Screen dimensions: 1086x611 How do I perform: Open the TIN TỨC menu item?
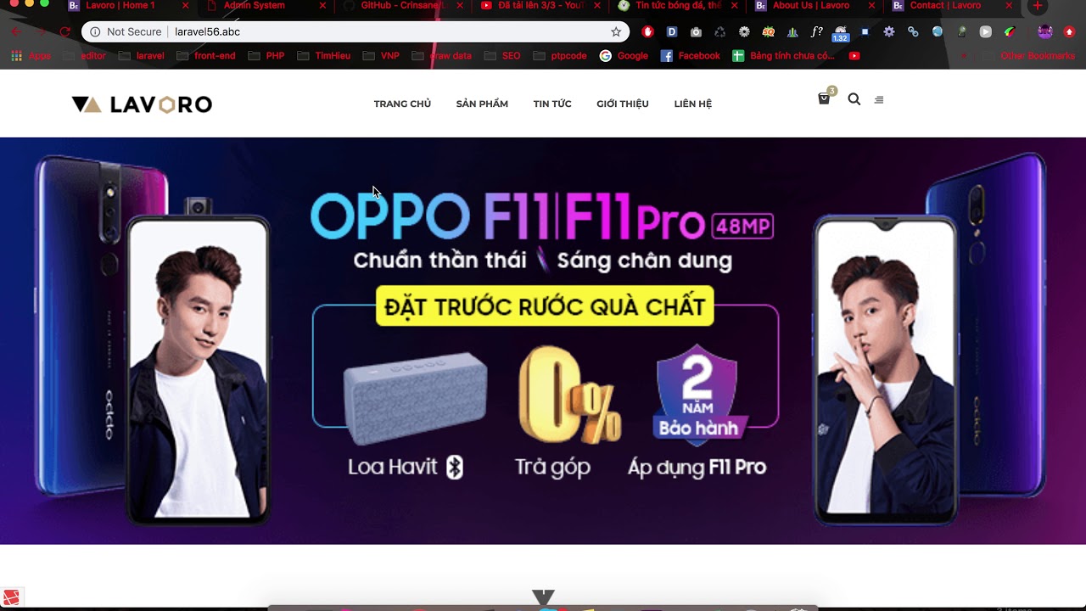pyautogui.click(x=552, y=104)
